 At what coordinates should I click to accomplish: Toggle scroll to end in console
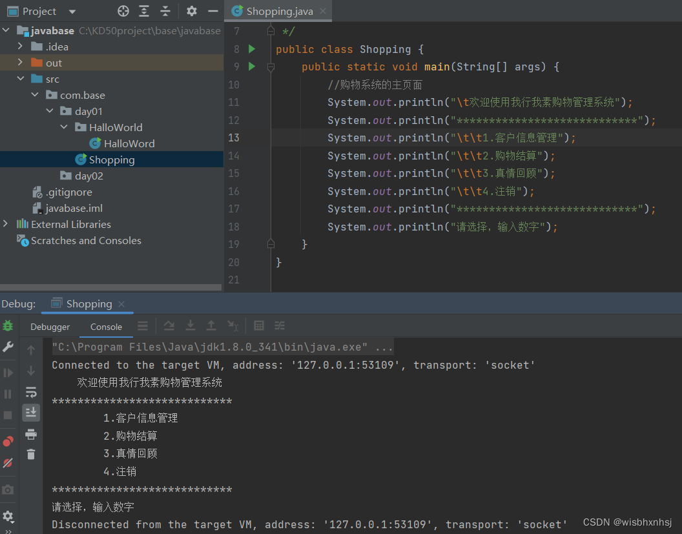click(x=31, y=411)
